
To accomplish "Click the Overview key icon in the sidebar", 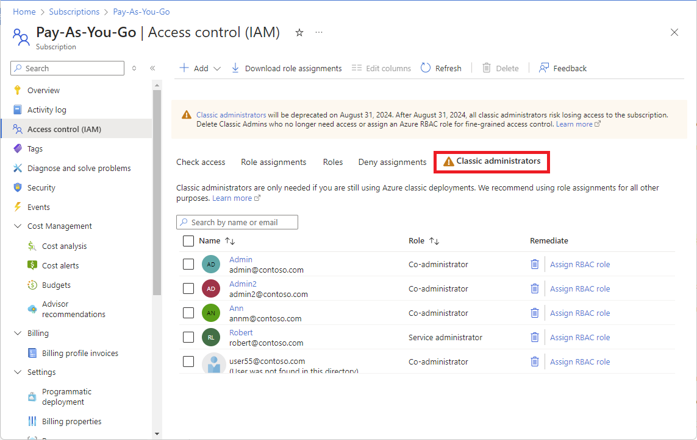I will tap(17, 90).
